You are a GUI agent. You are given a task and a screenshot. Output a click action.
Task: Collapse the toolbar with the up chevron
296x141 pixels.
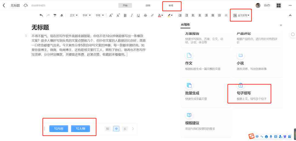(290, 15)
